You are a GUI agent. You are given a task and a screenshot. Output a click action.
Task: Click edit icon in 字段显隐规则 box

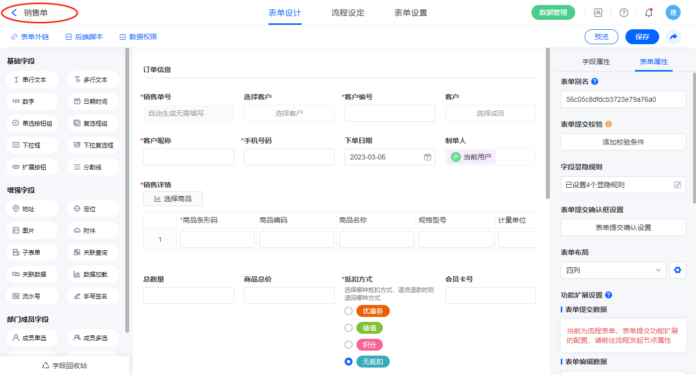coord(677,185)
